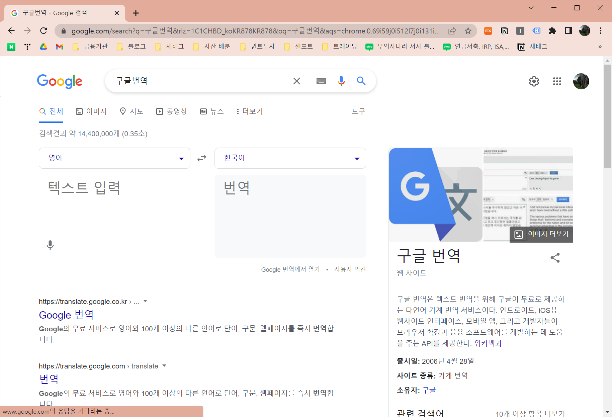Screen dimensions: 612x417
Task: Open the 도구 search tools
Action: [x=359, y=111]
